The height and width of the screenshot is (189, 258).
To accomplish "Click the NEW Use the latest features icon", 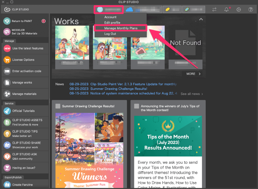I will tap(7, 48).
